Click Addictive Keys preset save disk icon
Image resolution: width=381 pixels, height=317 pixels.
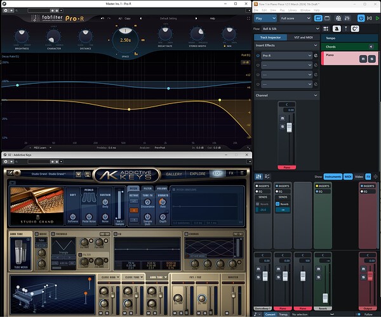[x=88, y=174]
